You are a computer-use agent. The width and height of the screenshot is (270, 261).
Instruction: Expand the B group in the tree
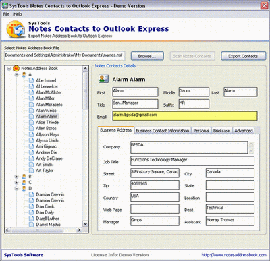[16, 177]
